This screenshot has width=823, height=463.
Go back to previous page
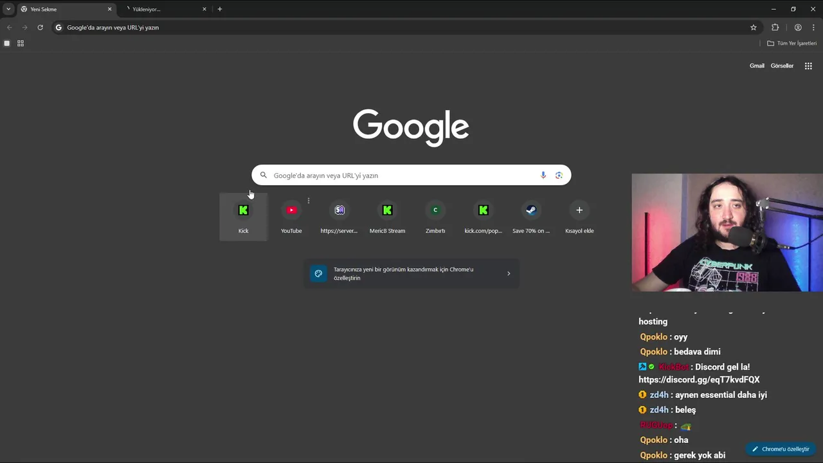click(x=9, y=28)
